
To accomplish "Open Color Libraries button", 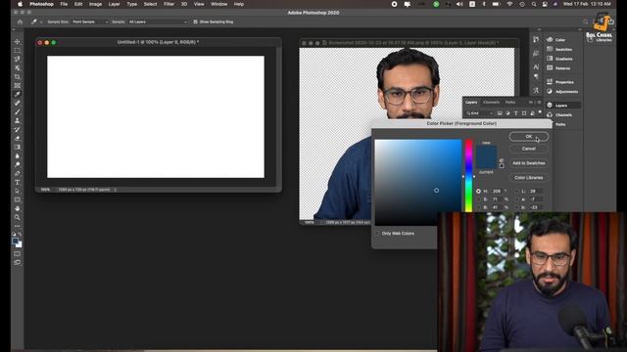I will pos(529,177).
